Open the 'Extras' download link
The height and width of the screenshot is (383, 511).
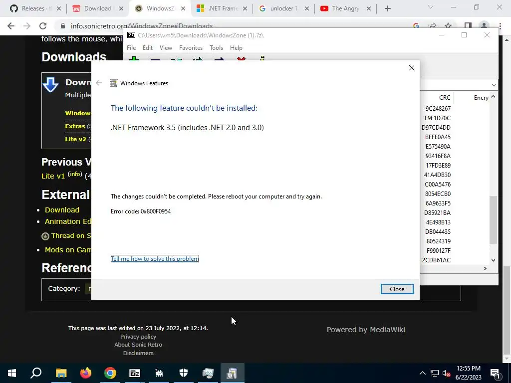click(75, 126)
